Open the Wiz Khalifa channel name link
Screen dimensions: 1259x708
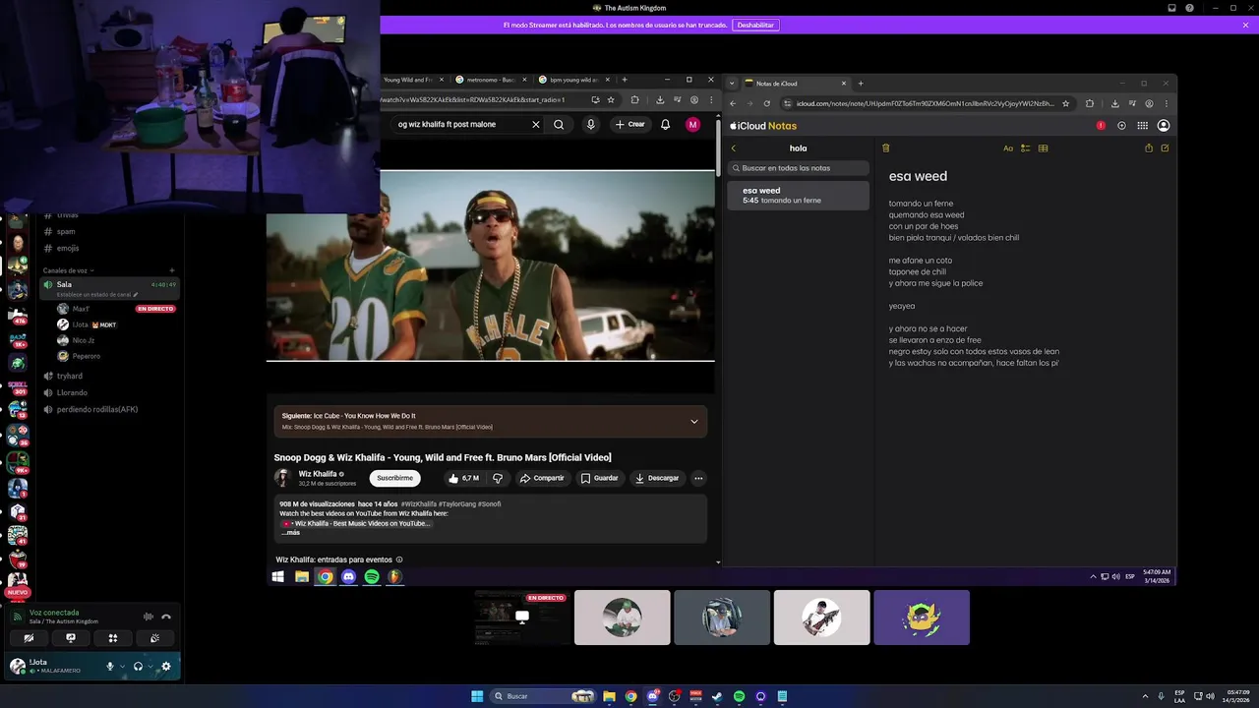(x=318, y=473)
